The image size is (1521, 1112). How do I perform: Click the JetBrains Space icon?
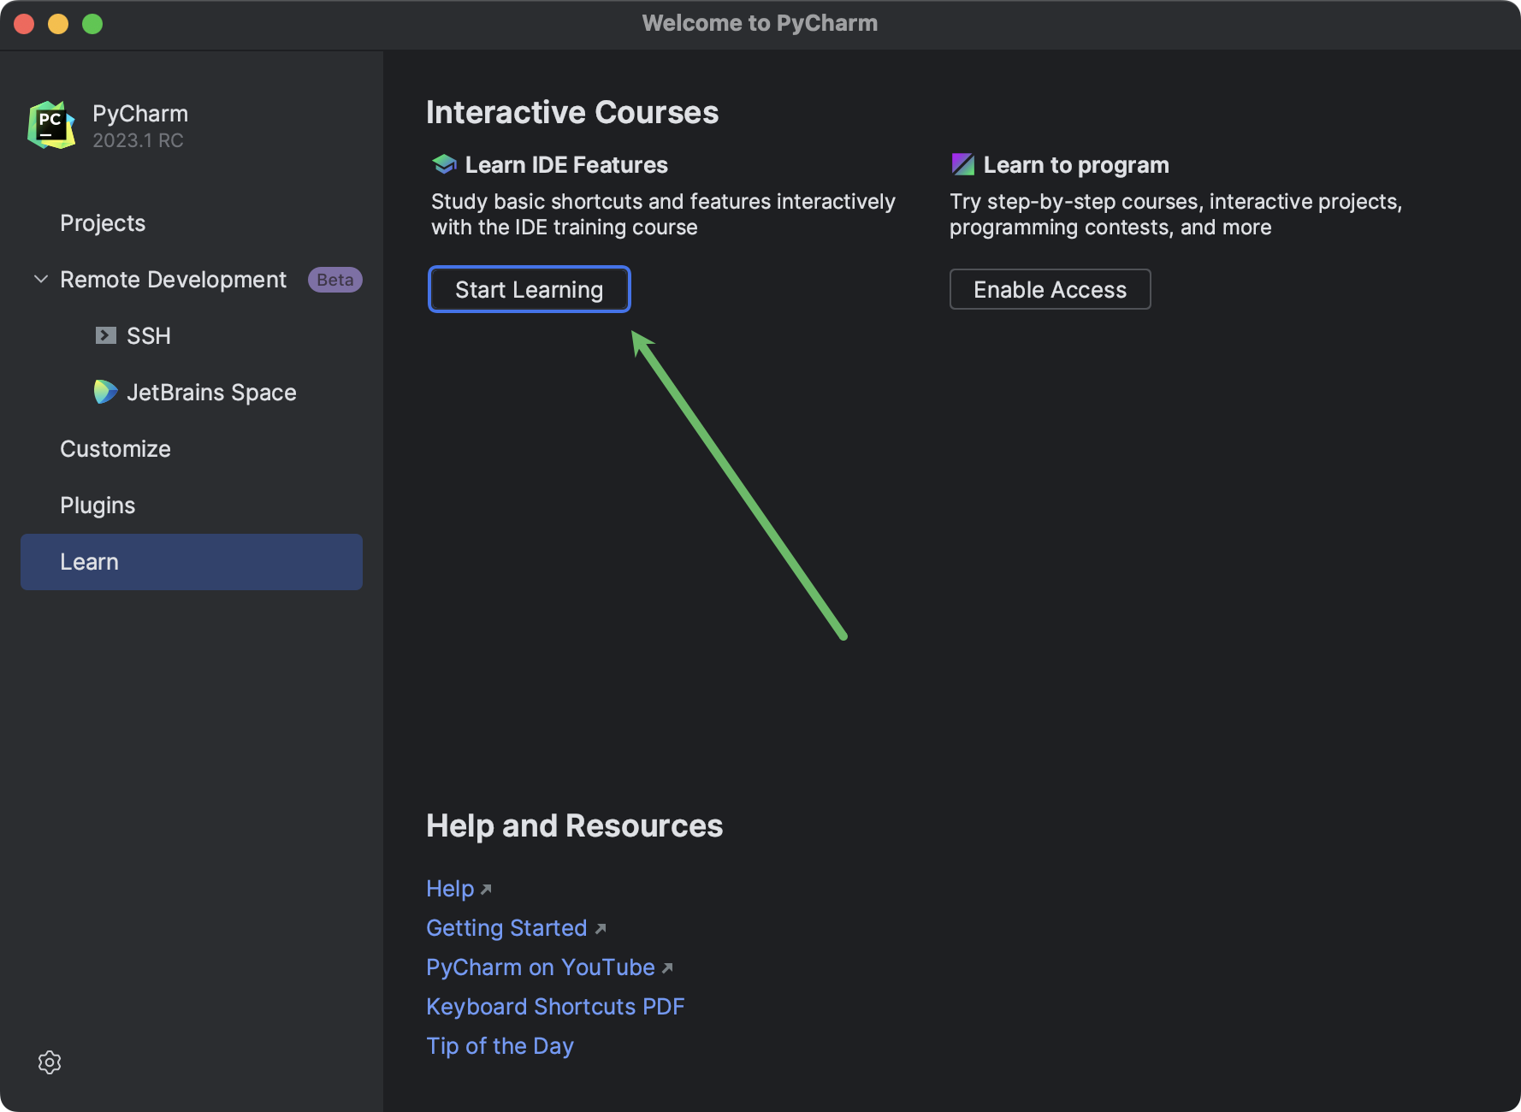(105, 392)
